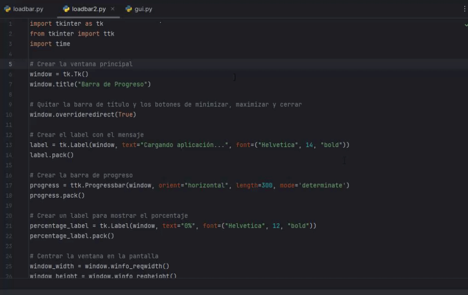The width and height of the screenshot is (468, 295).
Task: Click the 'length=300' argument
Action: click(254, 185)
